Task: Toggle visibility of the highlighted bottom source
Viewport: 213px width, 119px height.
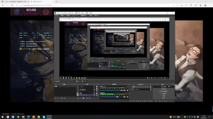Action: 94,95
